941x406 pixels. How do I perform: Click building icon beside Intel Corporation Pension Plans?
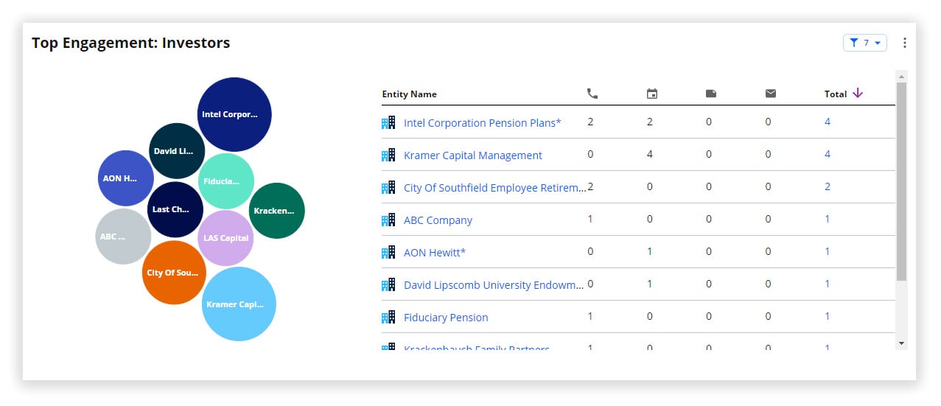click(x=388, y=122)
